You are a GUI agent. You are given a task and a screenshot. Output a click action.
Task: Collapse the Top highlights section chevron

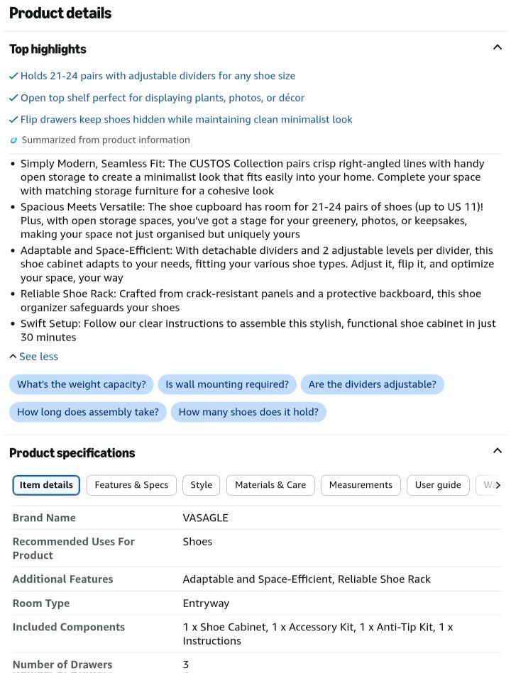coord(497,48)
